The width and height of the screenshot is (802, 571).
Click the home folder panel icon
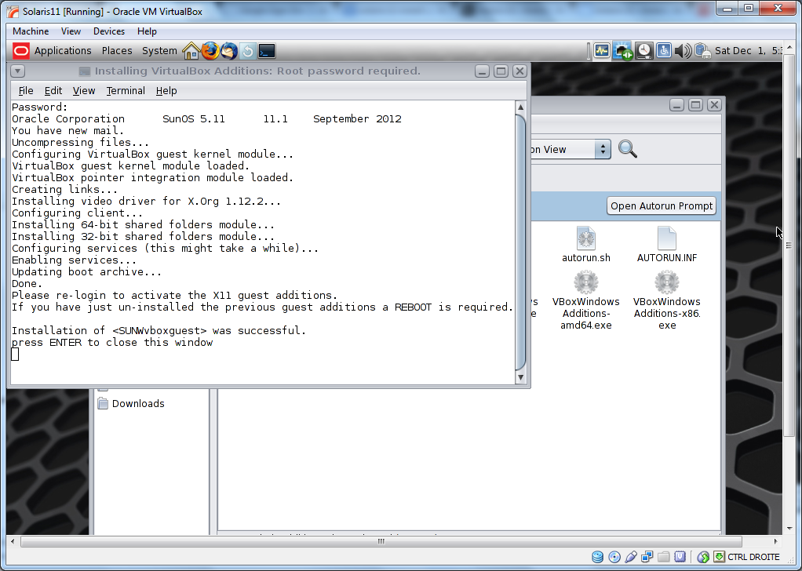[191, 51]
